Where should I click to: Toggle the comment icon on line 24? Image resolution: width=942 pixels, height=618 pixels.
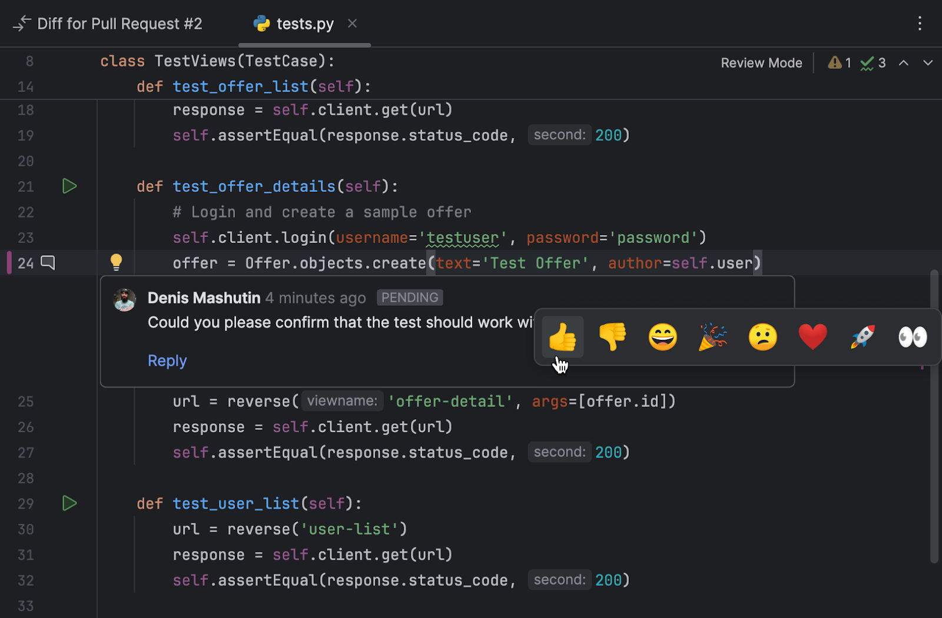pyautogui.click(x=48, y=263)
